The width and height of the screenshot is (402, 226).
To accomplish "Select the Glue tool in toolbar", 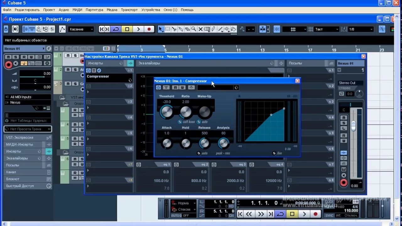I will click(181, 29).
